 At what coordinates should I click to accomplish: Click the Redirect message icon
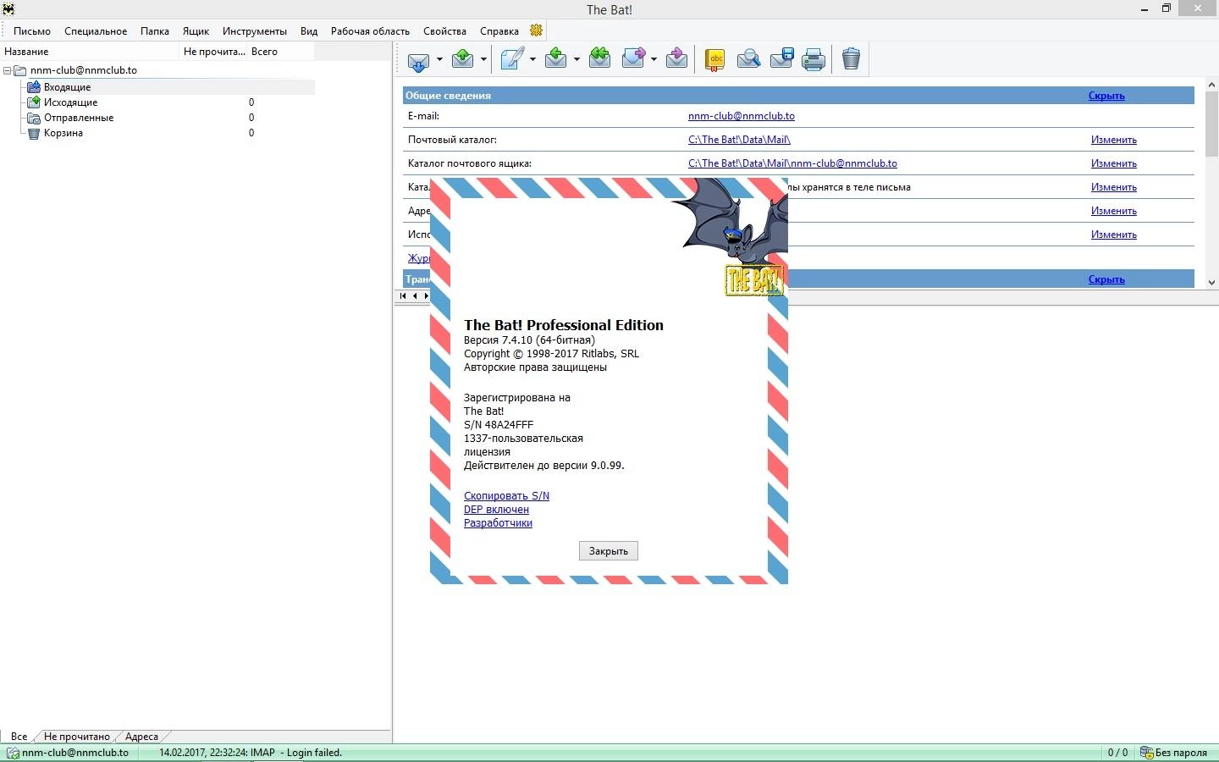[x=676, y=58]
